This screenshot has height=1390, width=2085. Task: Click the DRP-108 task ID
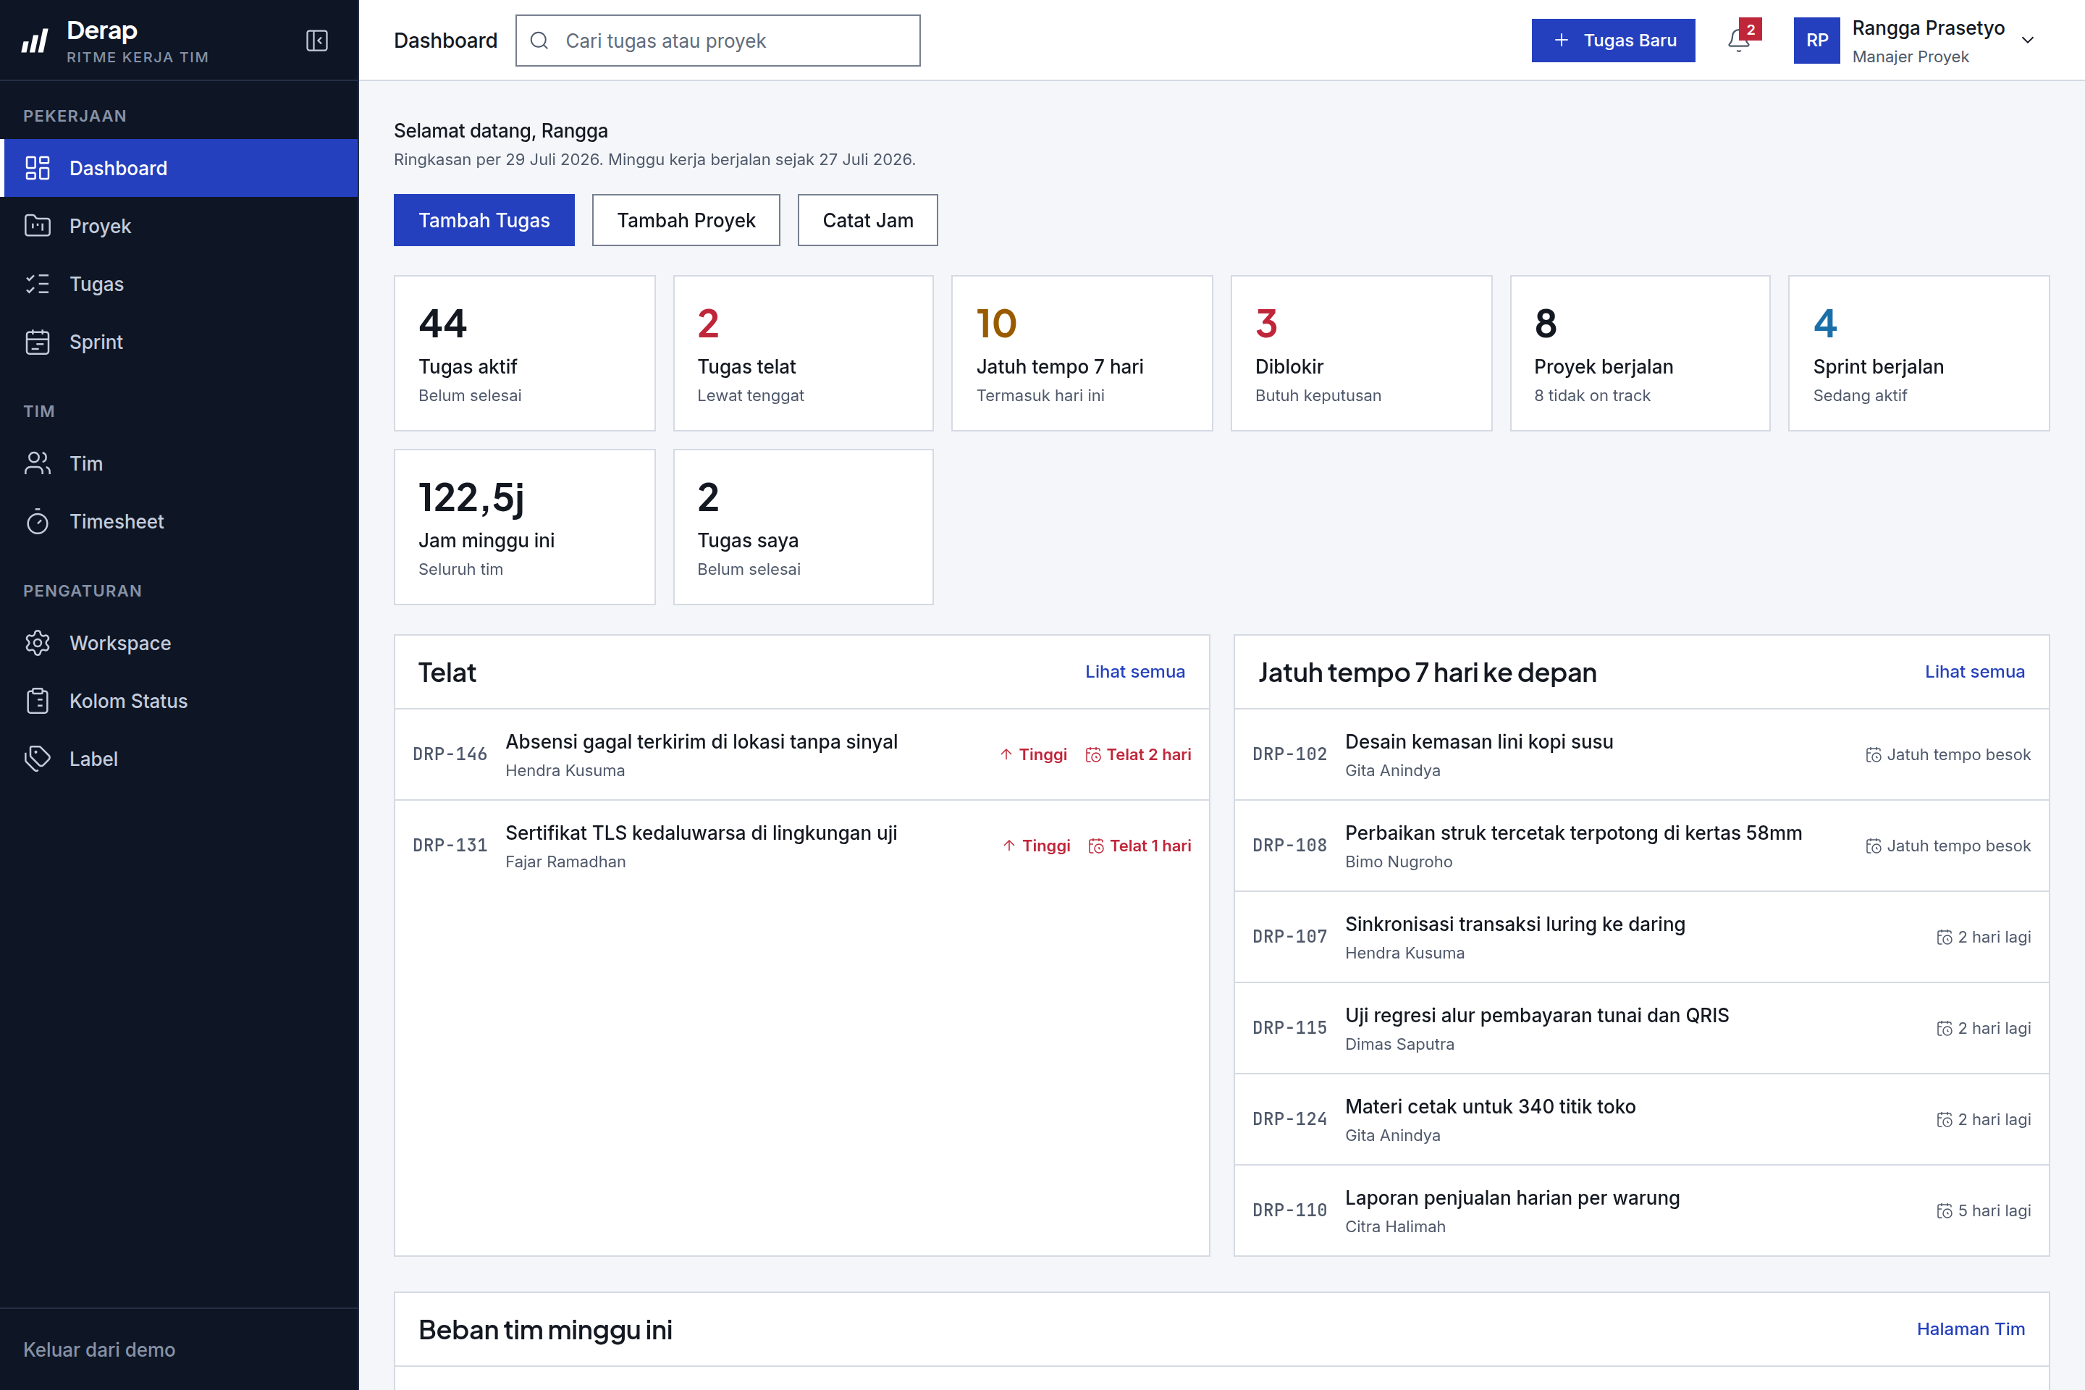tap(1290, 846)
